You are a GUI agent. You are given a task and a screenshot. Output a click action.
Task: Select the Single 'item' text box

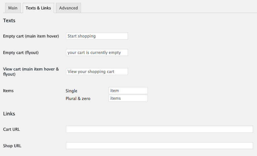(x=128, y=91)
